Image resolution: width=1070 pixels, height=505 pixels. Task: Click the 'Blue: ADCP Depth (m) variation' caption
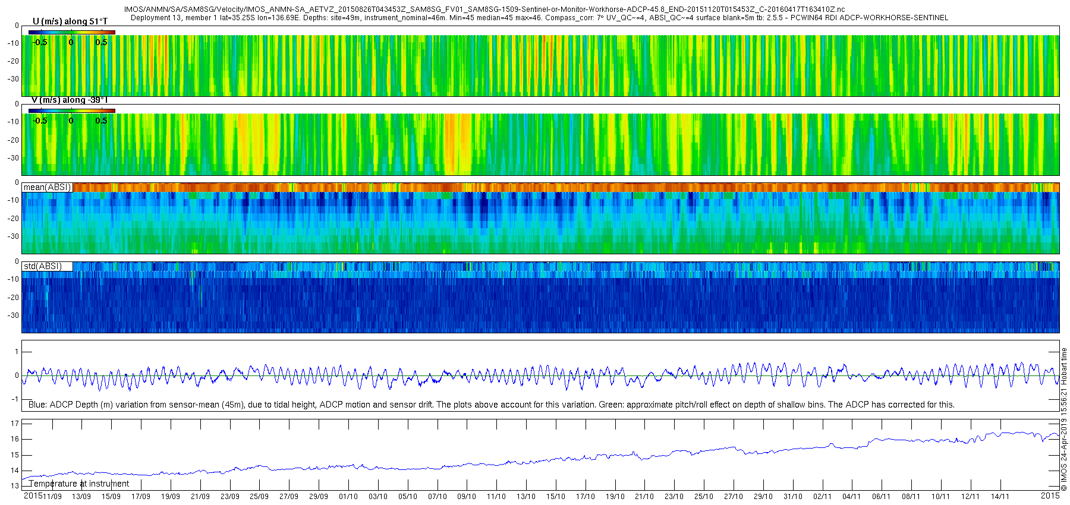pyautogui.click(x=492, y=405)
